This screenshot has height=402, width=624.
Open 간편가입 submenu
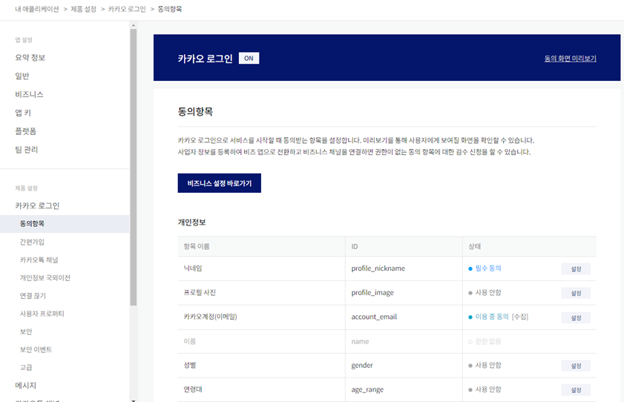coord(32,242)
